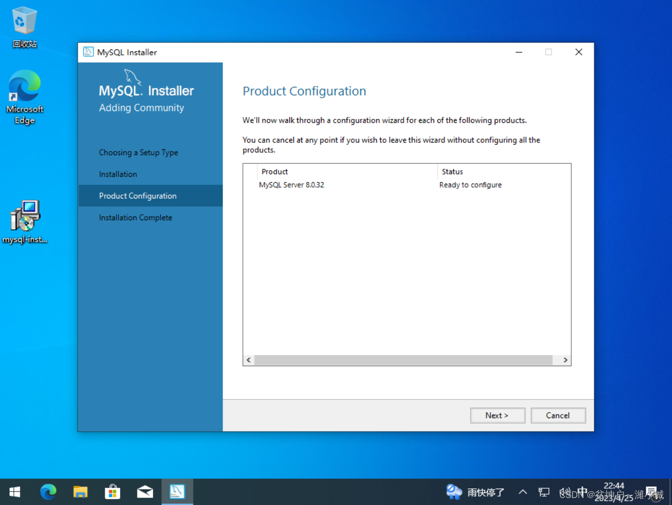Click the network icon in system tray

tap(544, 492)
